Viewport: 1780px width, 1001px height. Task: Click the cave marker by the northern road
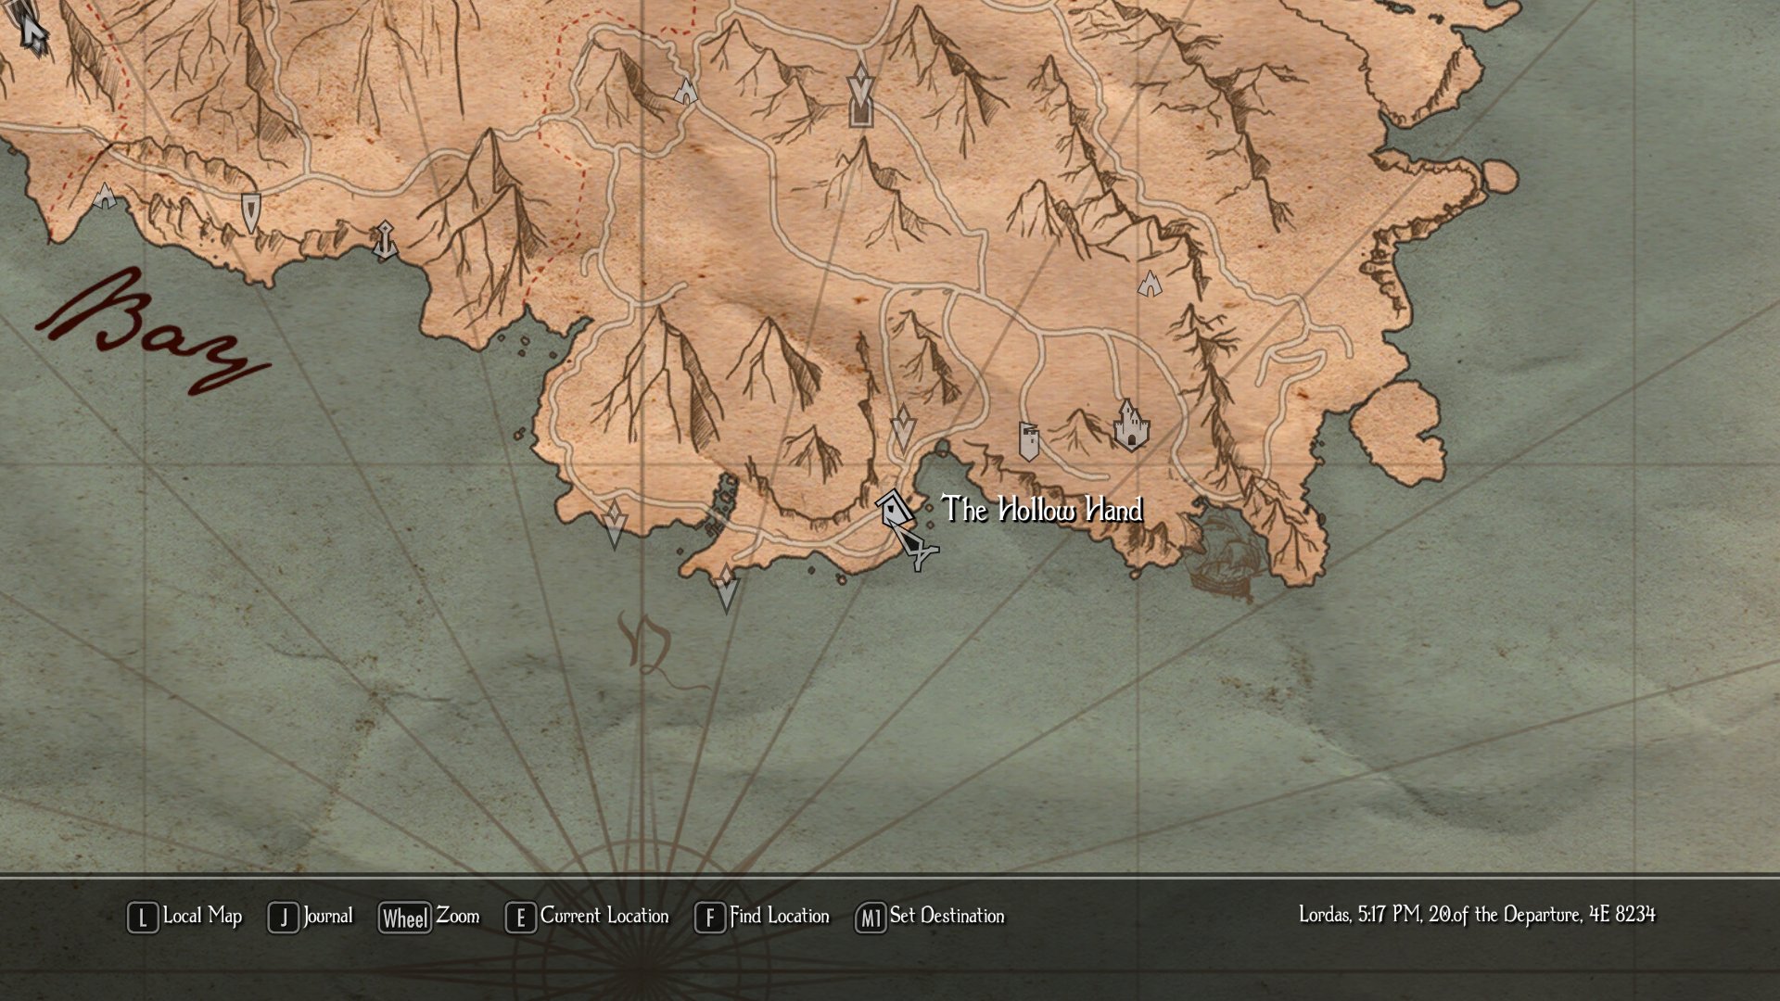tap(685, 91)
